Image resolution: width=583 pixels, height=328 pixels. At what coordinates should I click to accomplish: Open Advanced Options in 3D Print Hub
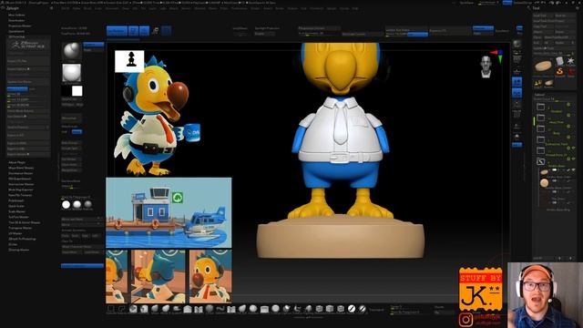[28, 154]
